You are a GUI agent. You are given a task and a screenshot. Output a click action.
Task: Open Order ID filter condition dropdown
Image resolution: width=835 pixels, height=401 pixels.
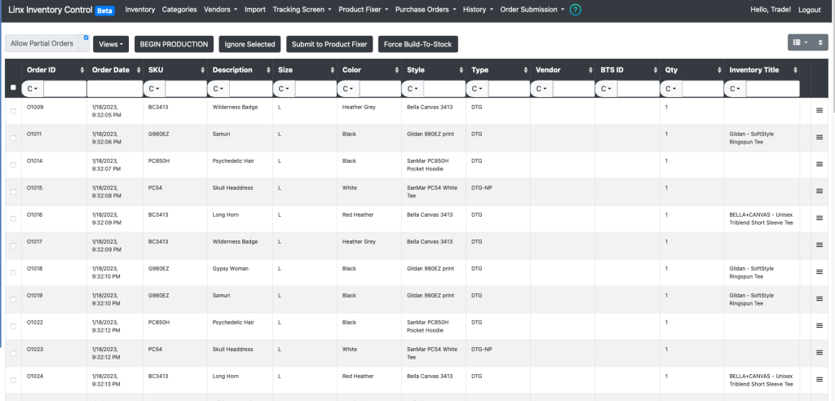(33, 88)
